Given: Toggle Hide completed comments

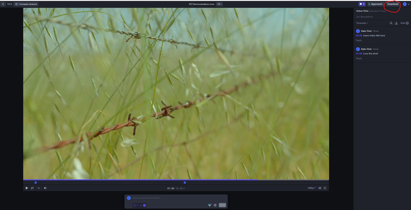Looking at the screenshot, I should click(404, 23).
